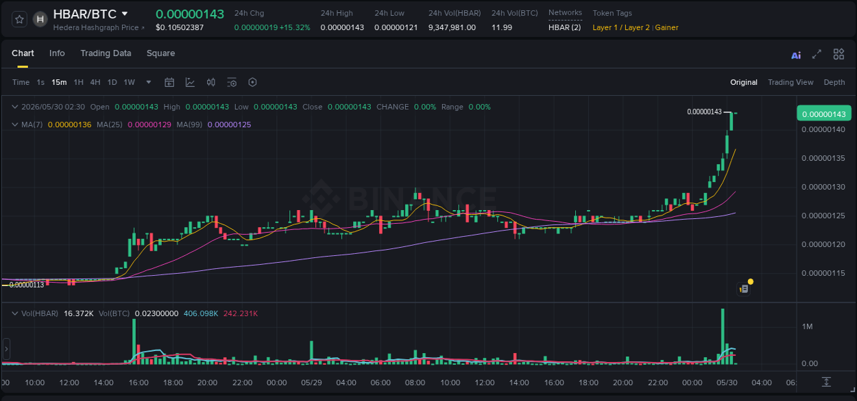
Task: Expand the chart to fullscreen with arrows icon
Action: coord(817,55)
